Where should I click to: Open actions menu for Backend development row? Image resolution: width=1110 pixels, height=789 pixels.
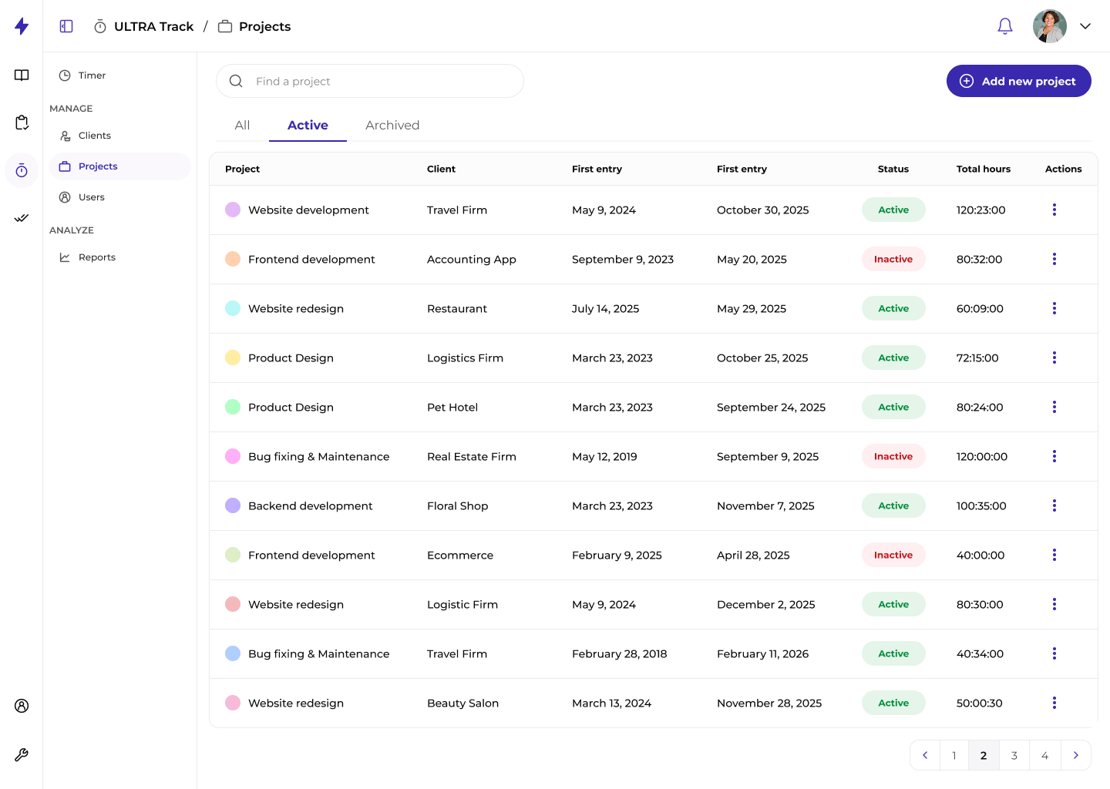click(1054, 505)
